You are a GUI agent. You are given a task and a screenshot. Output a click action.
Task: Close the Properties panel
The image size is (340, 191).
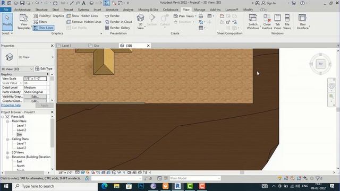click(52, 46)
